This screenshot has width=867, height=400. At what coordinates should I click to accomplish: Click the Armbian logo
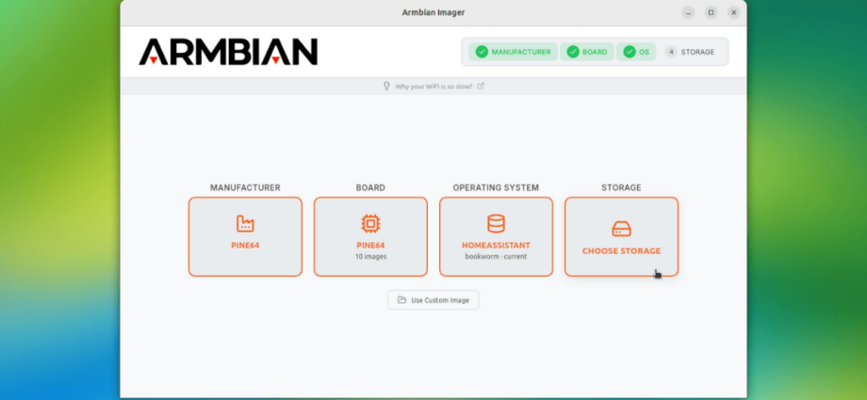[228, 52]
